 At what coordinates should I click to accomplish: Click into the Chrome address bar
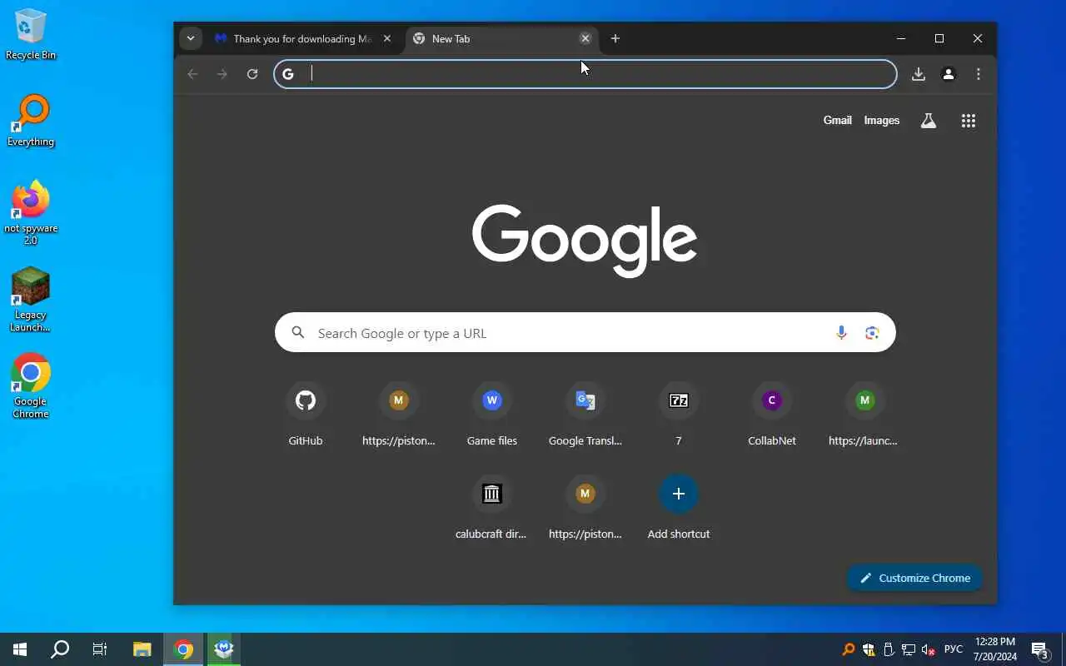(x=585, y=74)
